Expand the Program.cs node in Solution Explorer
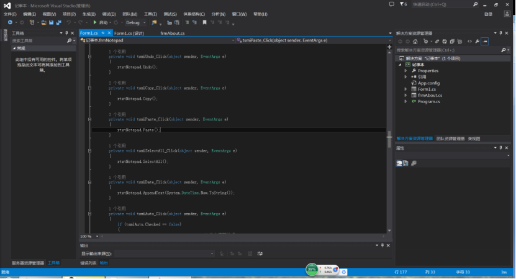 point(405,101)
